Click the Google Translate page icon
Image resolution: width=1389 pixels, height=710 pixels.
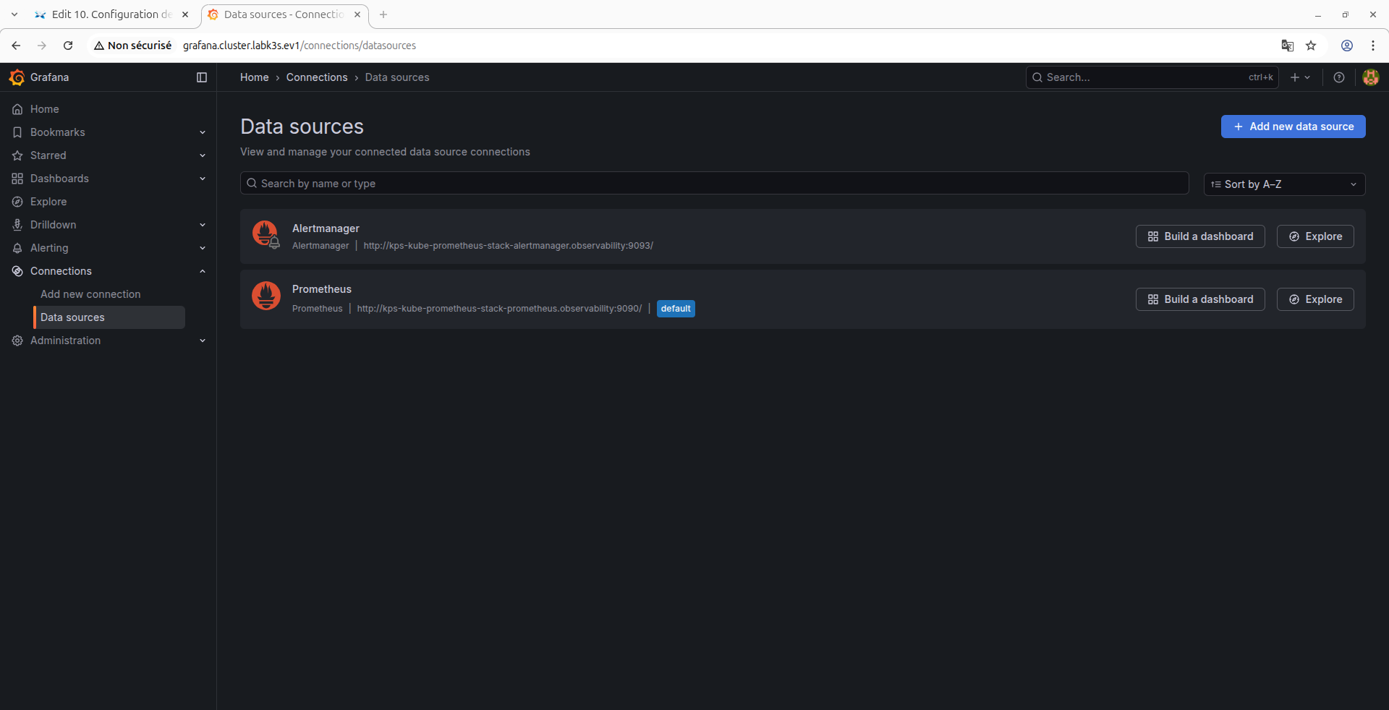pyautogui.click(x=1288, y=46)
